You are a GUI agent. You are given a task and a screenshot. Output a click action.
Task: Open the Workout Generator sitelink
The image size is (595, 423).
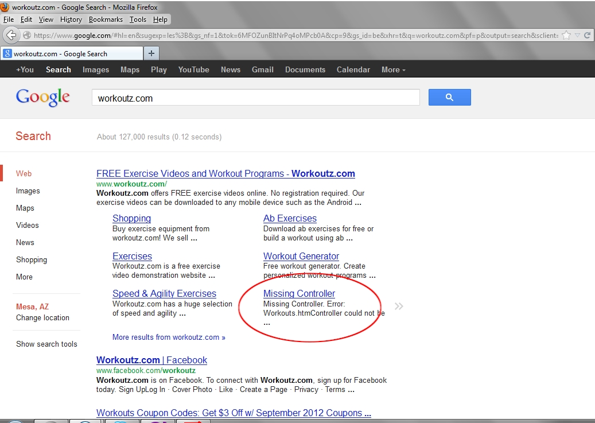(301, 256)
